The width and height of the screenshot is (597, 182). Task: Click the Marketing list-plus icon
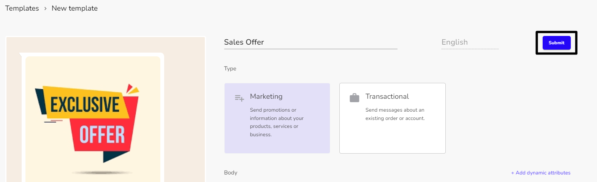(239, 98)
